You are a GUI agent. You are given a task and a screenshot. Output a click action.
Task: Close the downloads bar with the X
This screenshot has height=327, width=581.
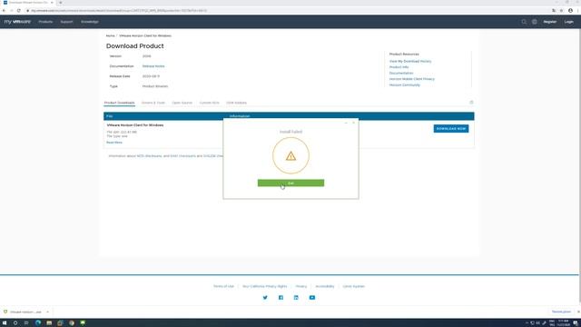click(x=578, y=312)
